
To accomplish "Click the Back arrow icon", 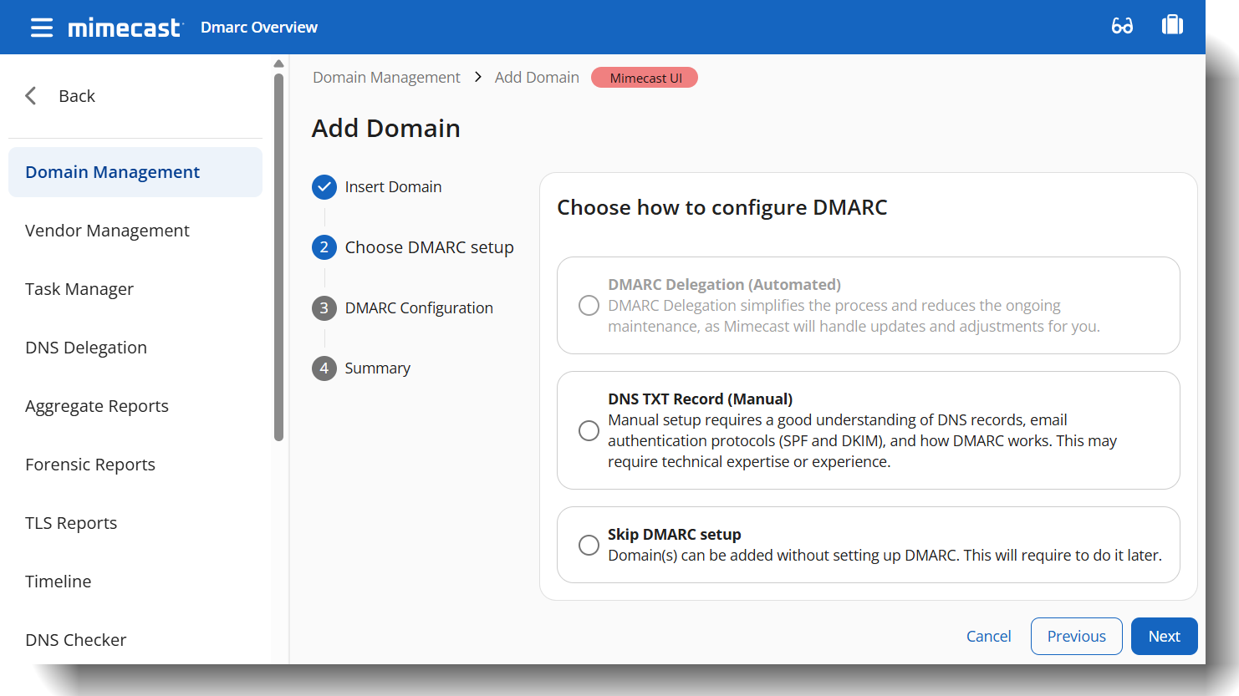I will (32, 96).
